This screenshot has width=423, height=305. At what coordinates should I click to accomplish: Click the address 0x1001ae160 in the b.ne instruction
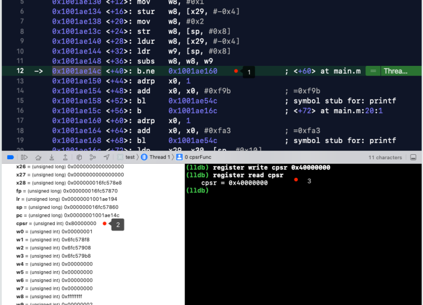[x=192, y=71]
